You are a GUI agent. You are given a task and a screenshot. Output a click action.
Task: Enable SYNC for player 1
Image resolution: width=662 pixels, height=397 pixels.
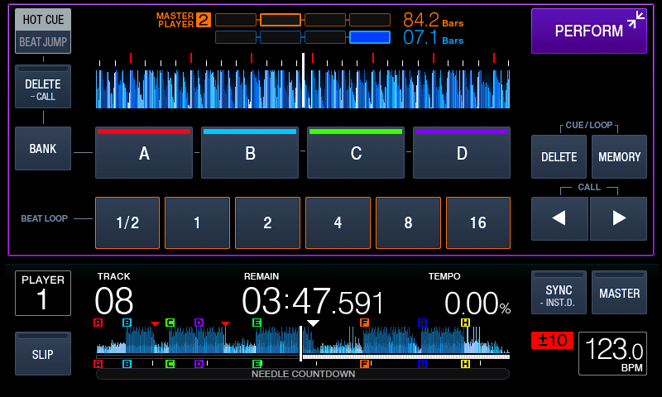(x=559, y=292)
